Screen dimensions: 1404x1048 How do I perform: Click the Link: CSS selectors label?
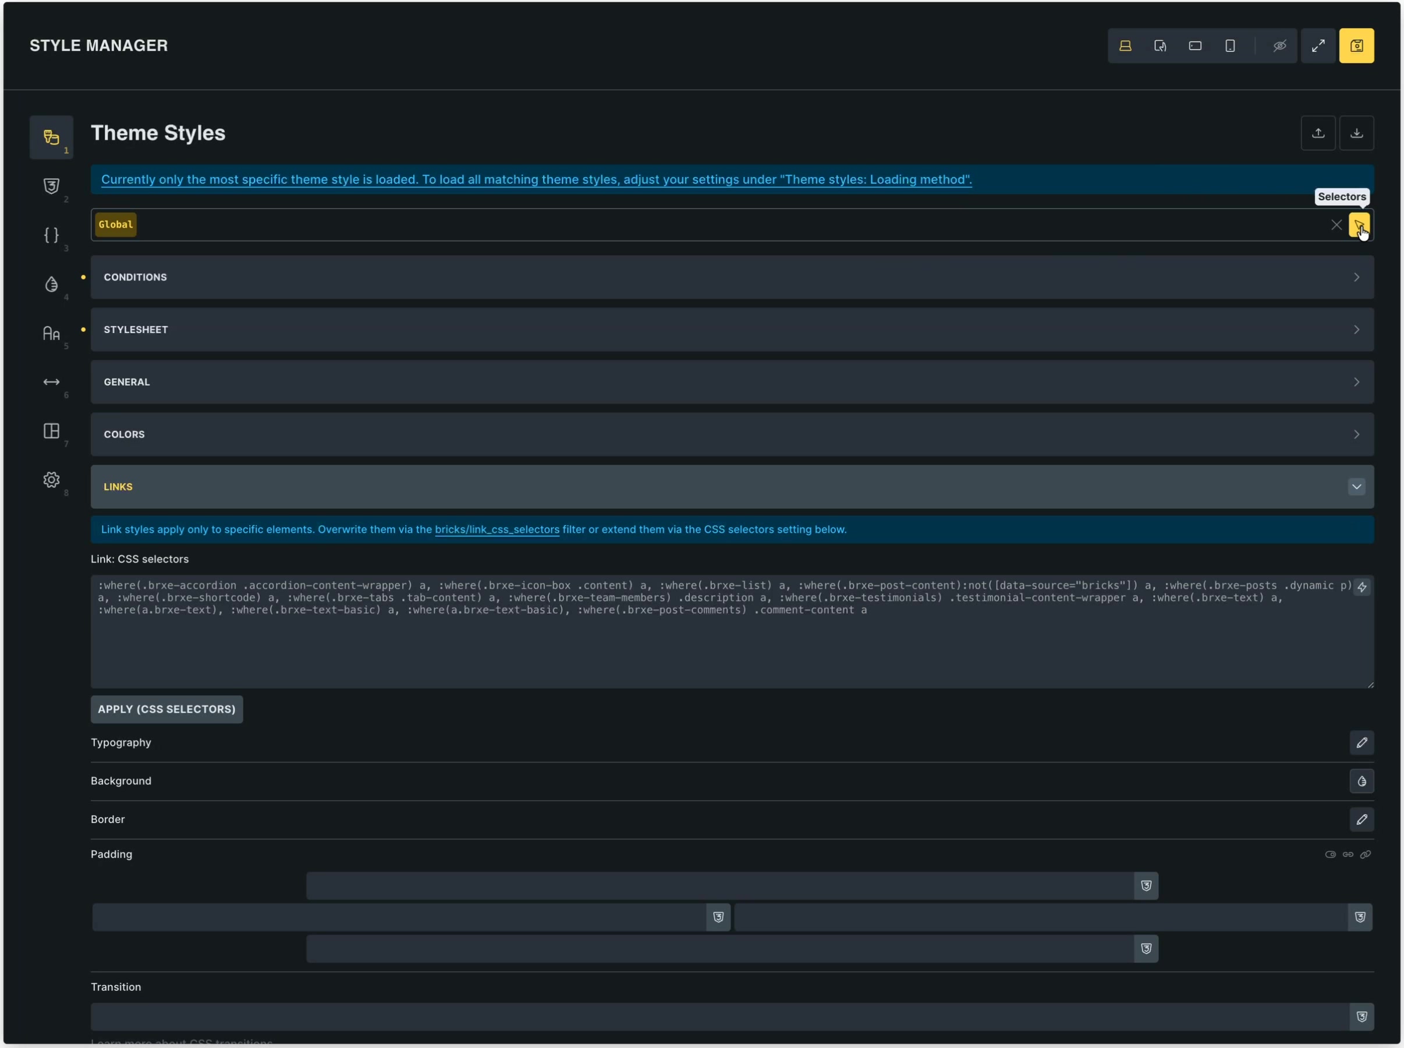point(140,560)
